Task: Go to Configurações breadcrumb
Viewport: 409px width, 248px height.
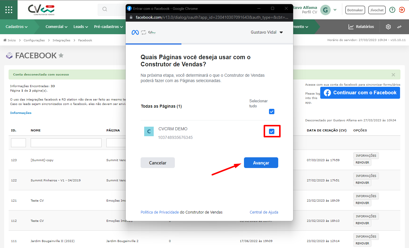Action: [34, 40]
